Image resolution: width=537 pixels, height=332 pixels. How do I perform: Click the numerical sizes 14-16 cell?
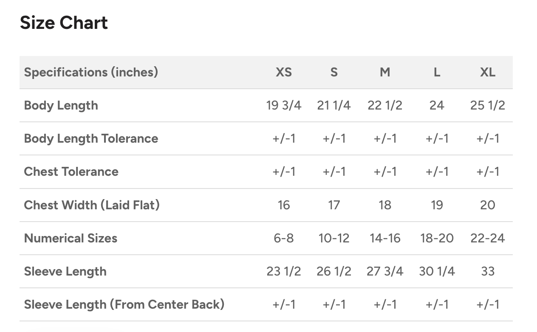385,238
